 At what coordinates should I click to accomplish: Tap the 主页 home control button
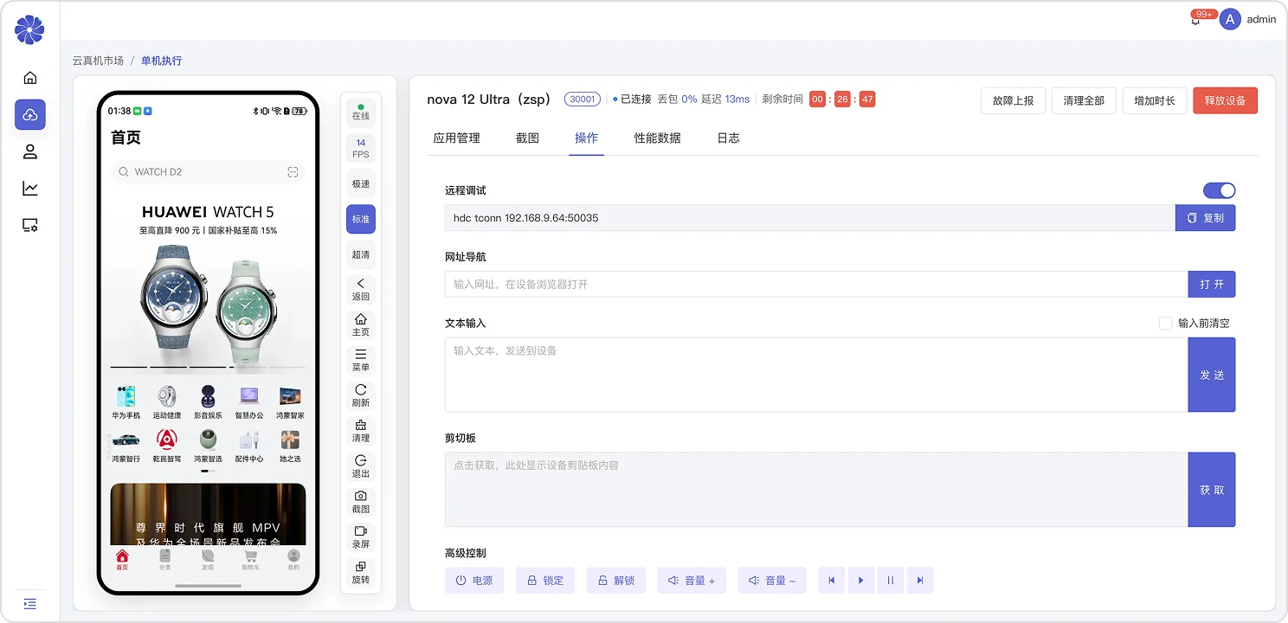[x=361, y=324]
